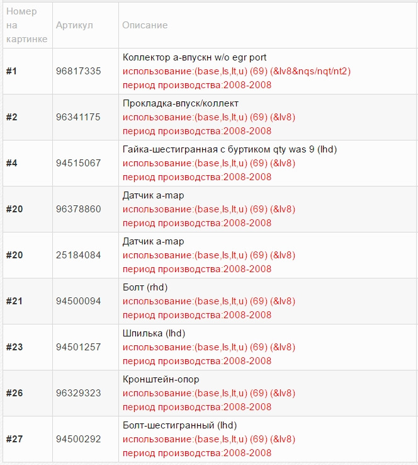The width and height of the screenshot is (418, 465).
Task: Open part number 94515067
Action: point(78,163)
